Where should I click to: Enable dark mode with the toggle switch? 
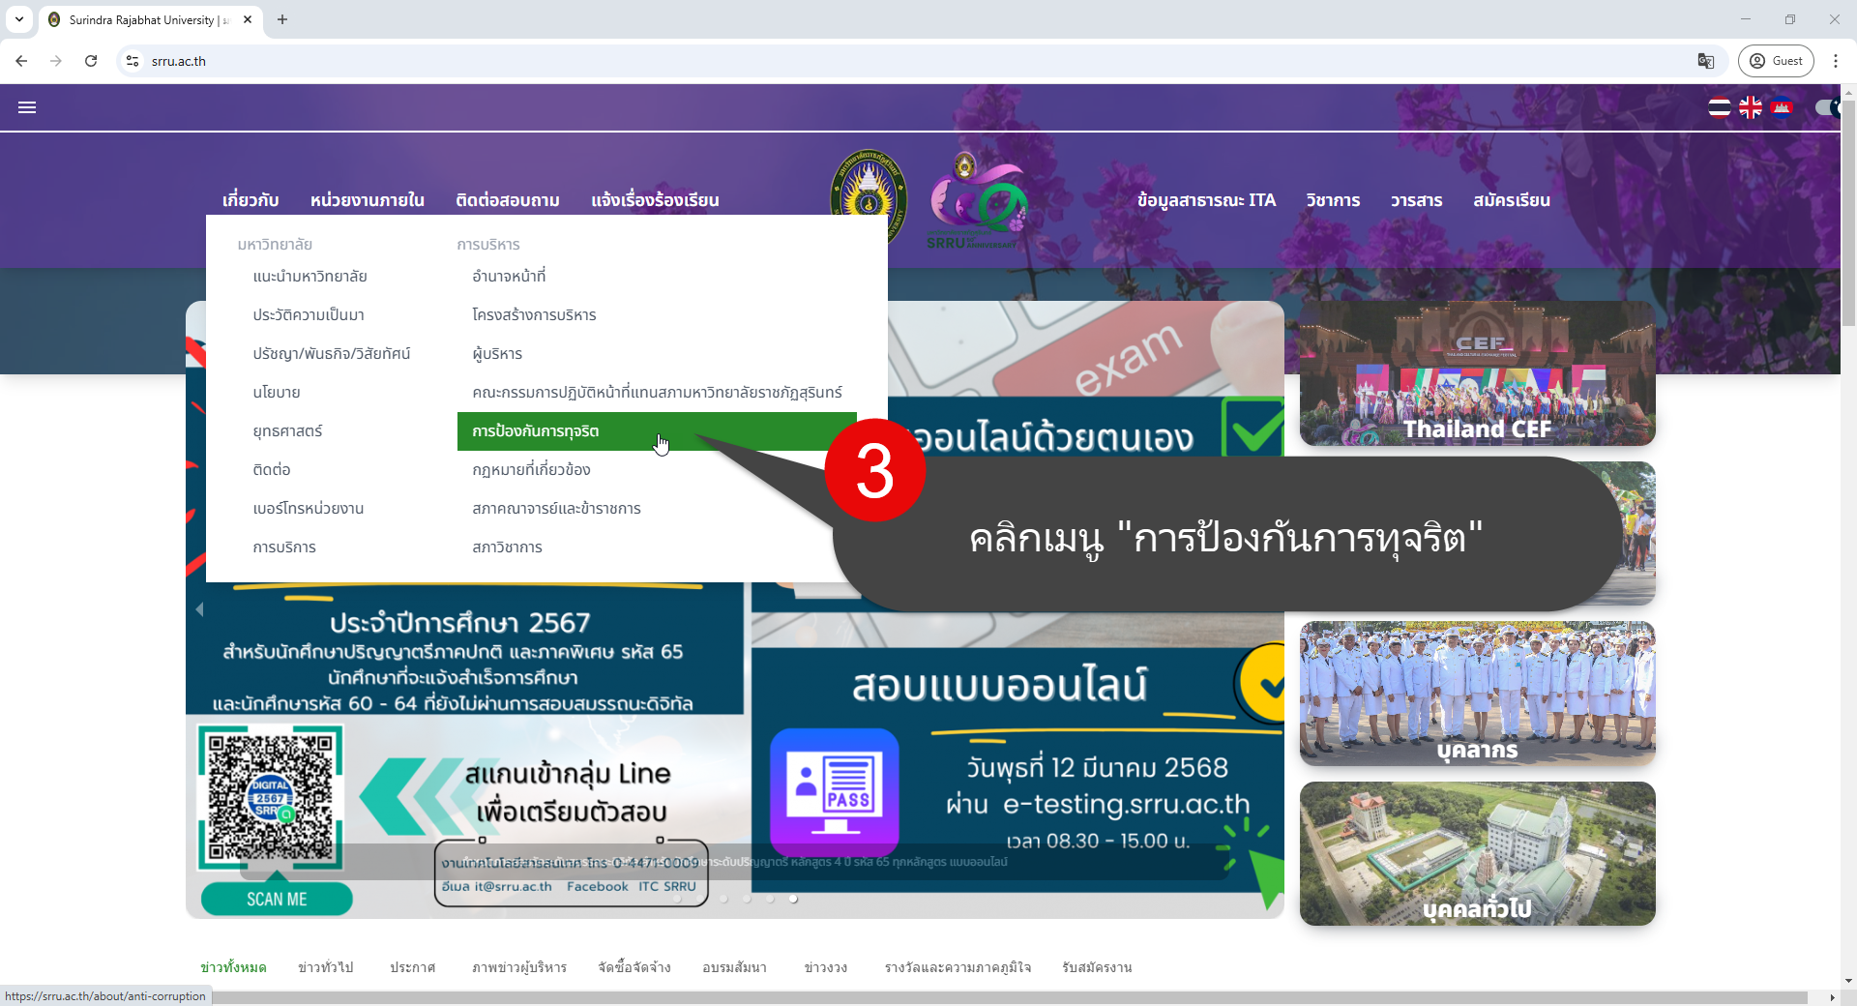click(1828, 107)
